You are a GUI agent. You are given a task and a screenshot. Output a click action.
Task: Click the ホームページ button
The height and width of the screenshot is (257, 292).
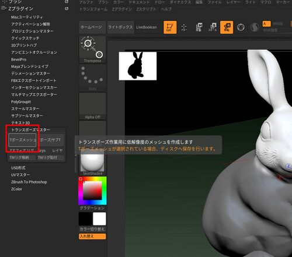coord(92,27)
